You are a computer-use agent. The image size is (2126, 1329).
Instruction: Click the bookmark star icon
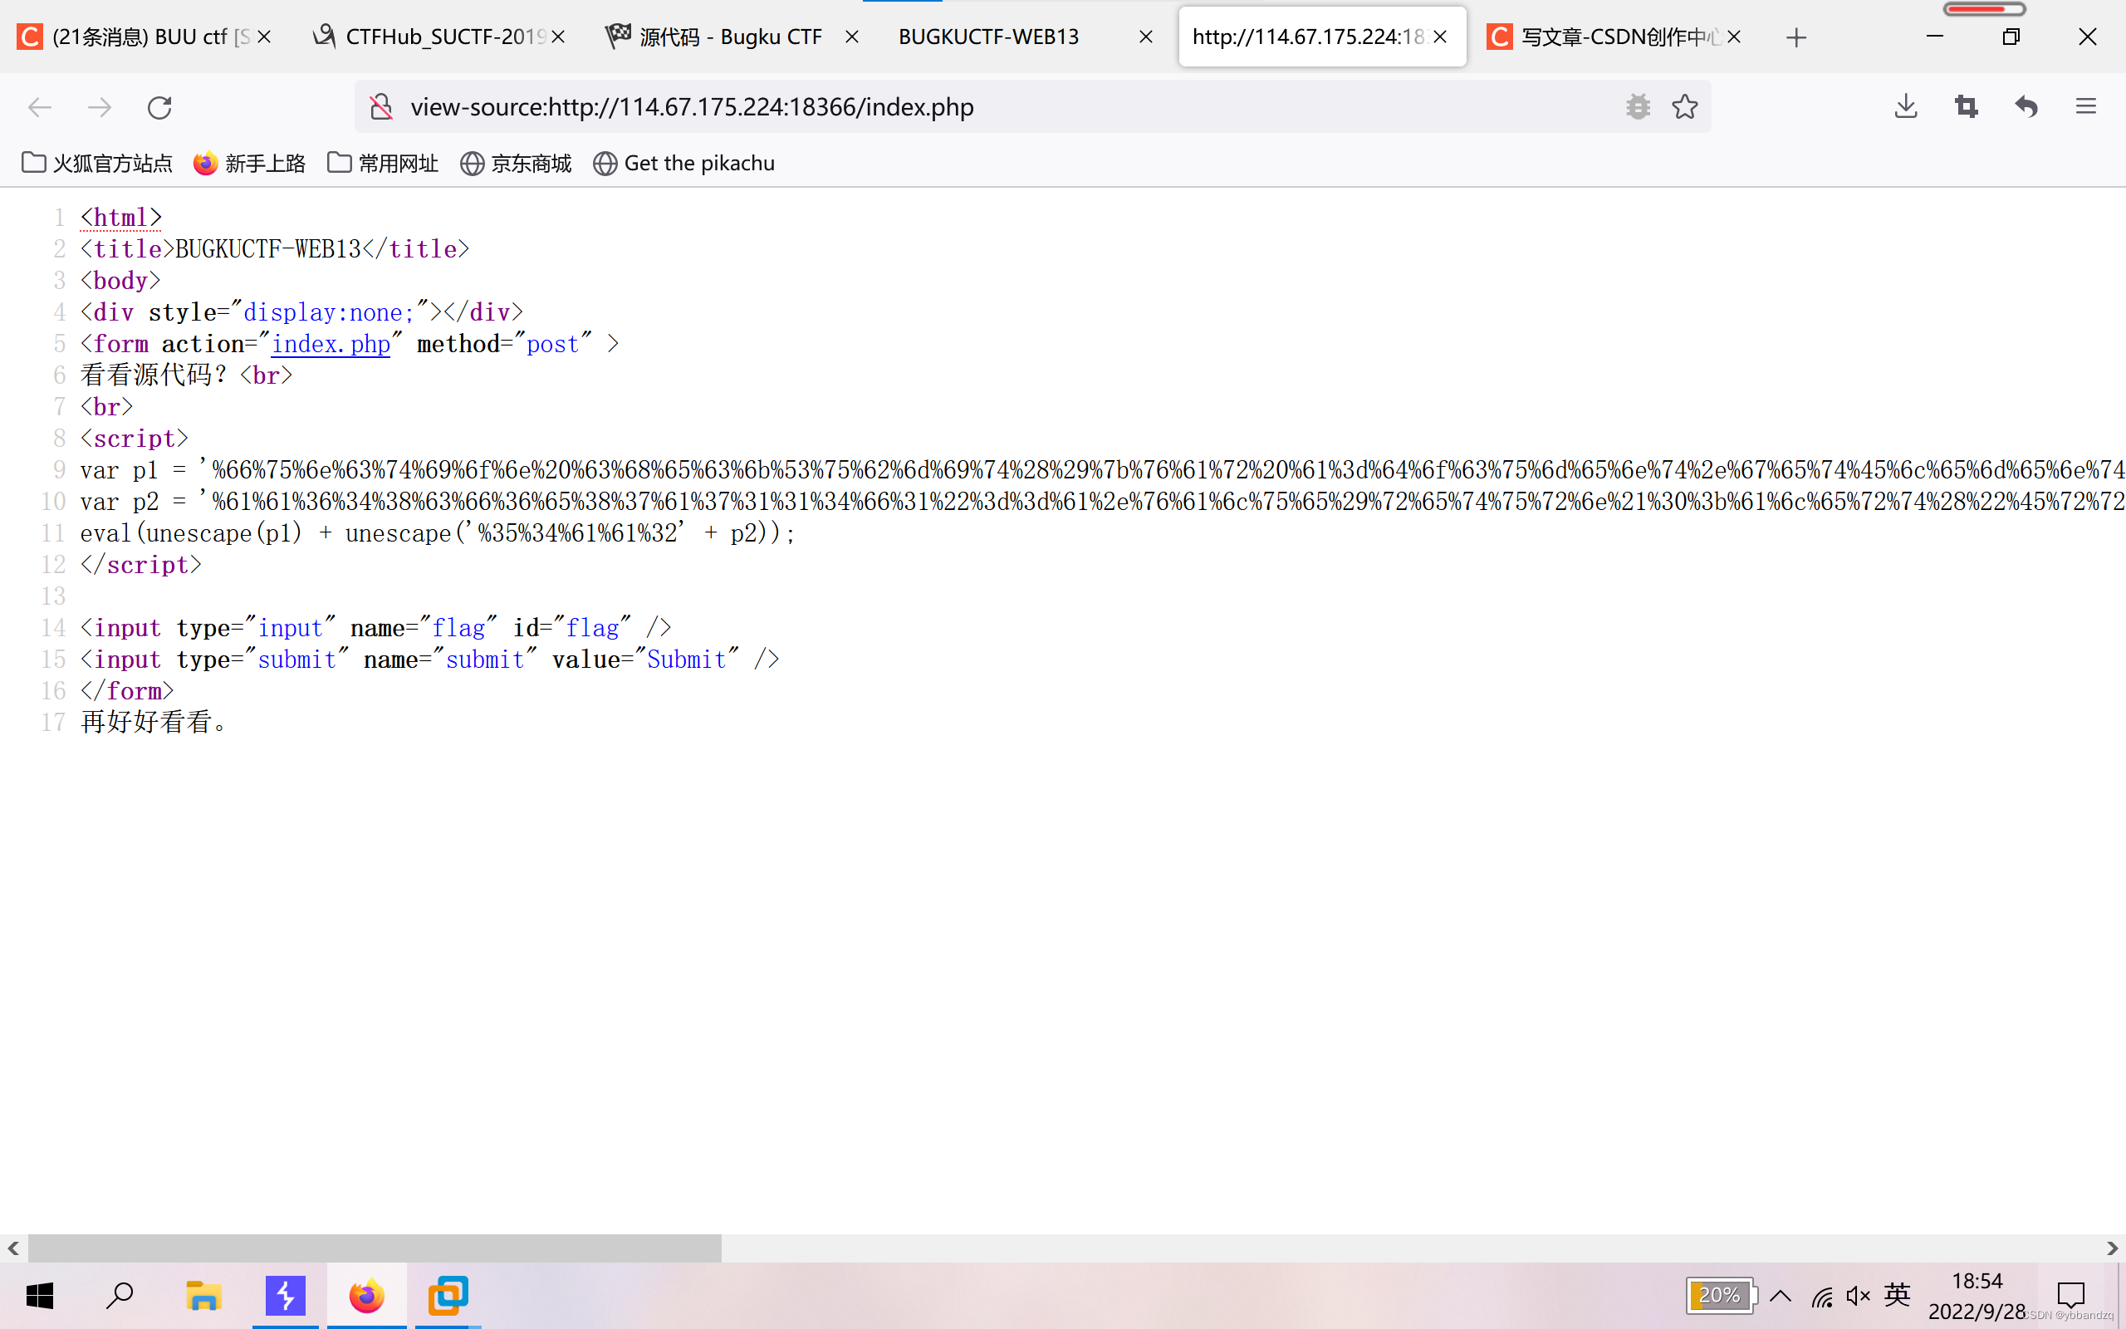(1684, 107)
